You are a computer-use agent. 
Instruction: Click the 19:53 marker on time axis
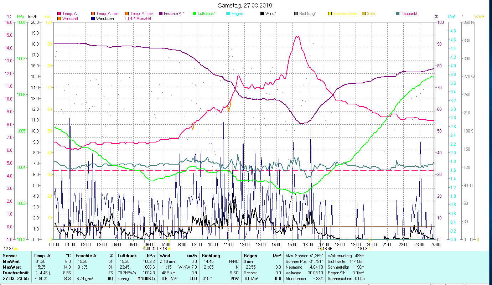click(x=363, y=249)
